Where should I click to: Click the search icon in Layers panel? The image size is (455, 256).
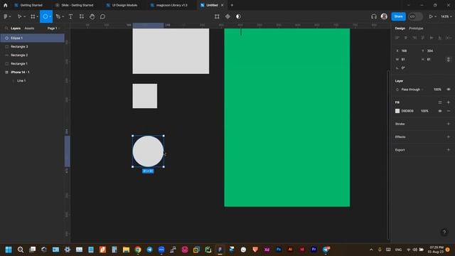coord(6,28)
